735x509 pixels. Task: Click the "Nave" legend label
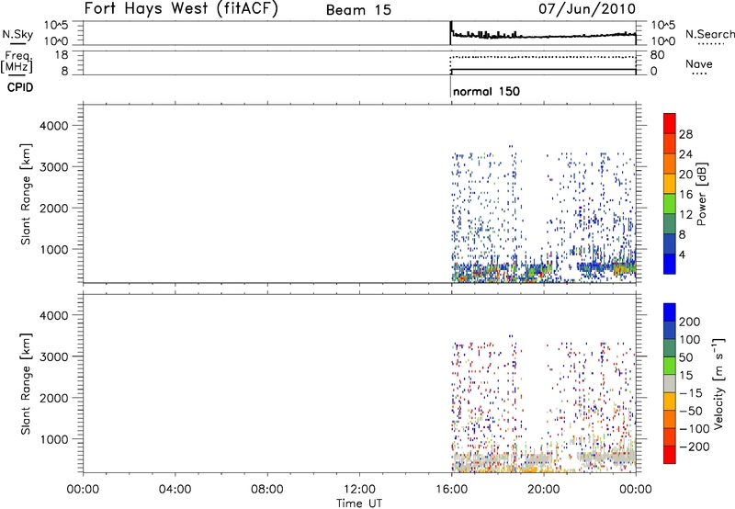(698, 64)
